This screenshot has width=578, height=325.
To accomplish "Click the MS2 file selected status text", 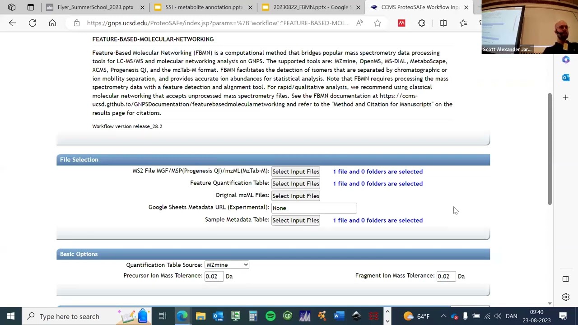I will (x=378, y=172).
